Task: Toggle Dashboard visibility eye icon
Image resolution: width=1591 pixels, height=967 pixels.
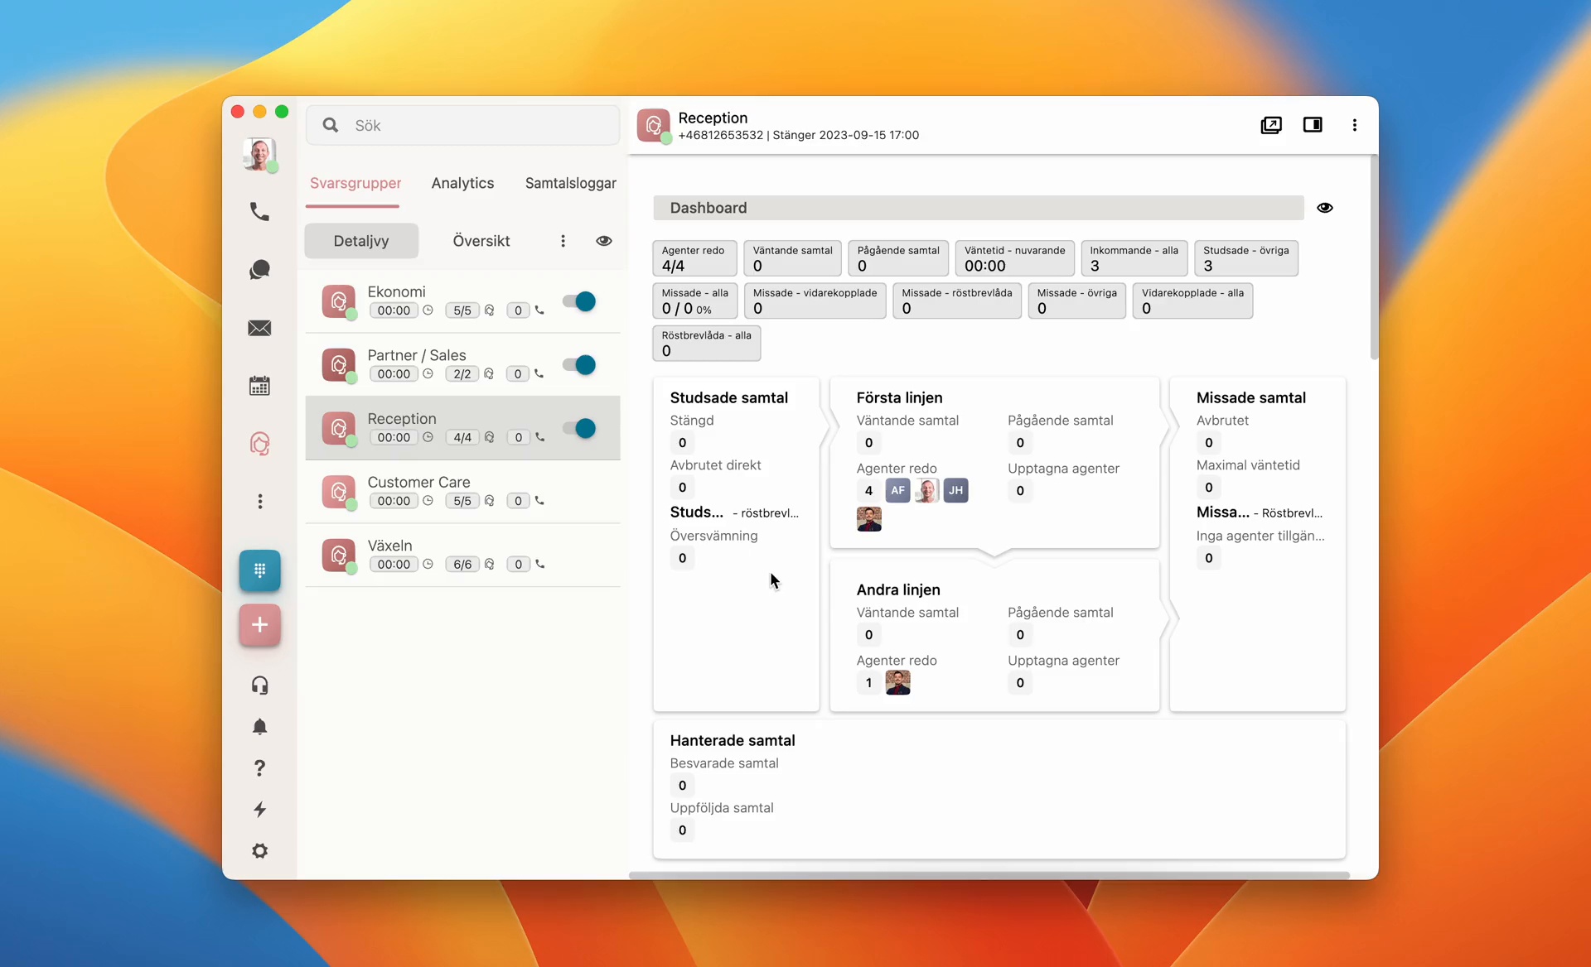Action: coord(1324,208)
